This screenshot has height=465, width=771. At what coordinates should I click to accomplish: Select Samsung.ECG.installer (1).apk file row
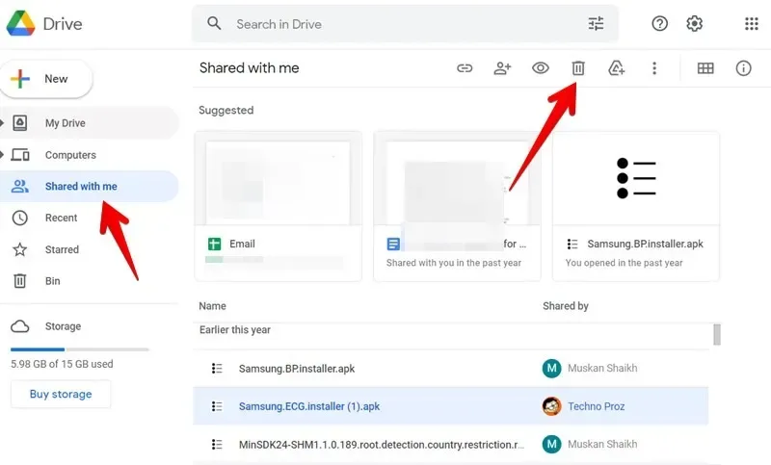[x=451, y=406]
